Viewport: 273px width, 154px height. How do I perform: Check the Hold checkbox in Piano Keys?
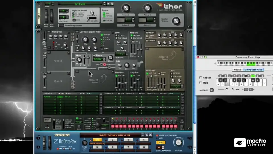coord(200,83)
